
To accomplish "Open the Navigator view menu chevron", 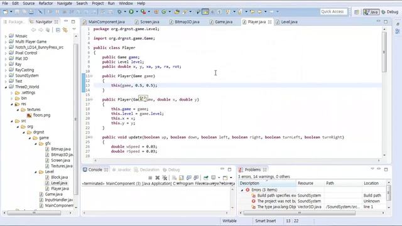I will (x=74, y=30).
